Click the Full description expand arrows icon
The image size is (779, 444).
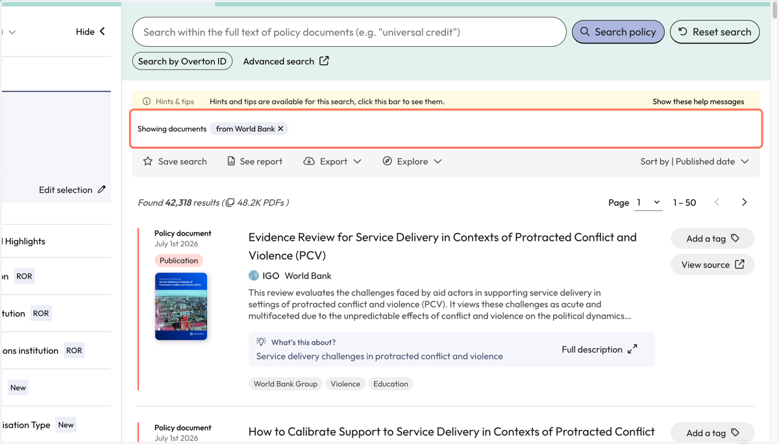[632, 349]
